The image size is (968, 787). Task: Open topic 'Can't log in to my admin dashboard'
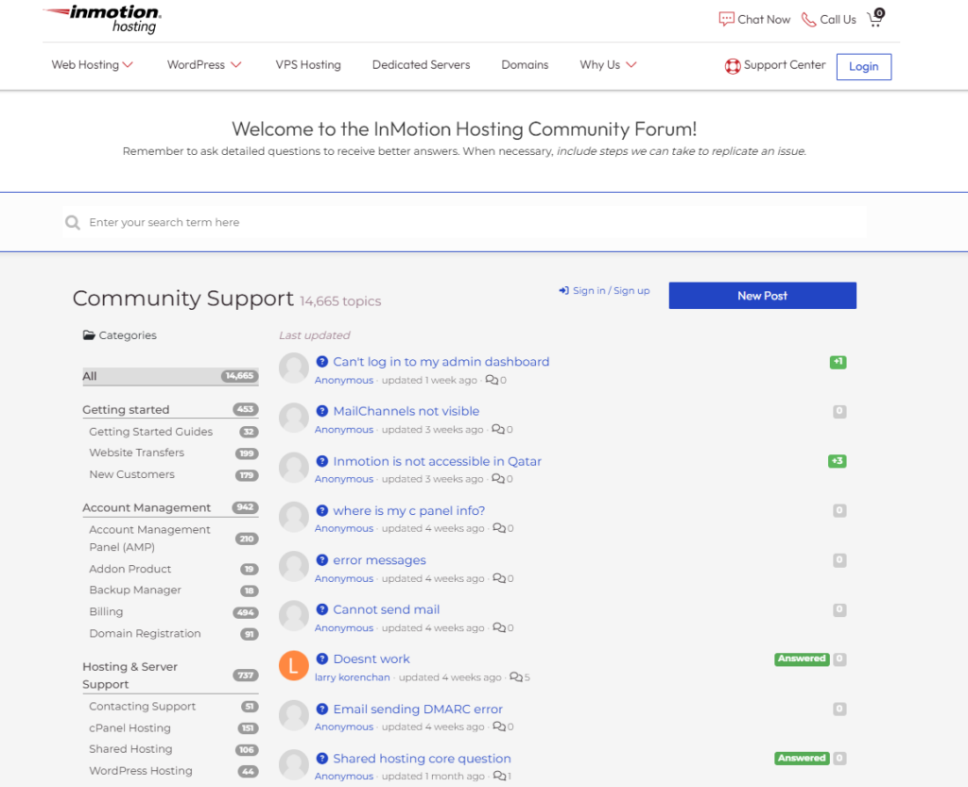click(441, 362)
